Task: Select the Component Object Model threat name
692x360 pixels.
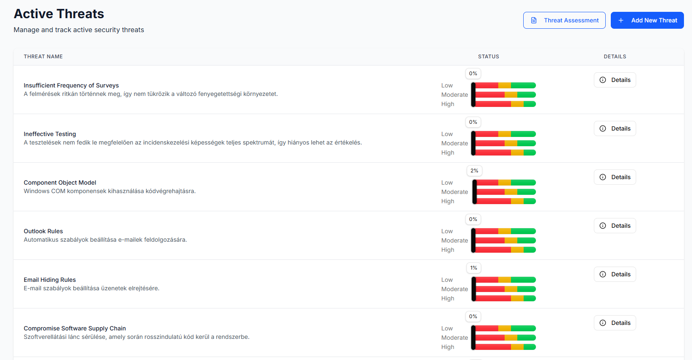Action: tap(60, 183)
